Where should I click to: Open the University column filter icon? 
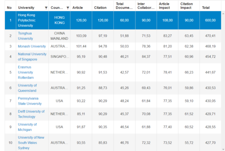coord(46,8)
